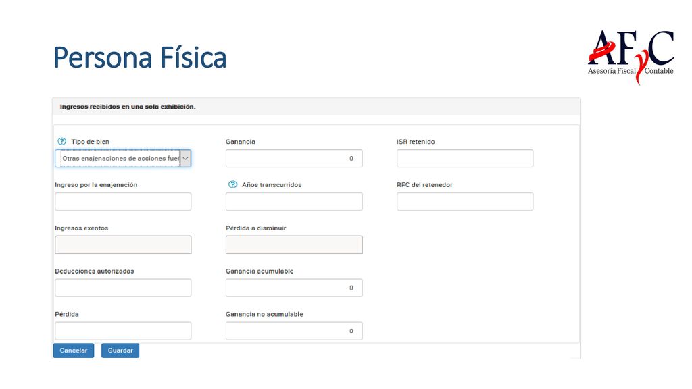Click the Ganancia field

pyautogui.click(x=295, y=158)
